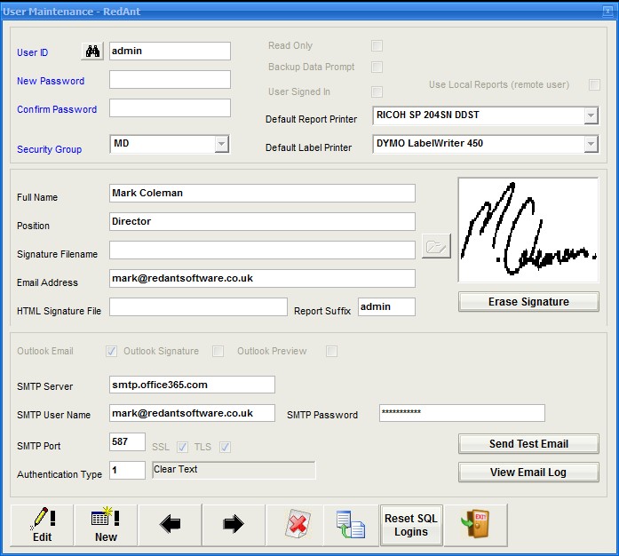The image size is (619, 556).
Task: Expand the Security Group dropdown
Action: pos(221,144)
